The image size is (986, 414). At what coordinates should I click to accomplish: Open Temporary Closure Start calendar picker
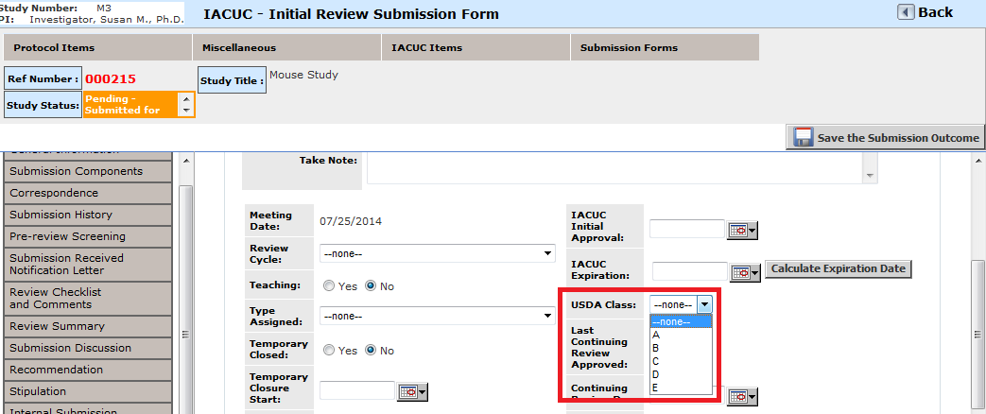tap(412, 391)
